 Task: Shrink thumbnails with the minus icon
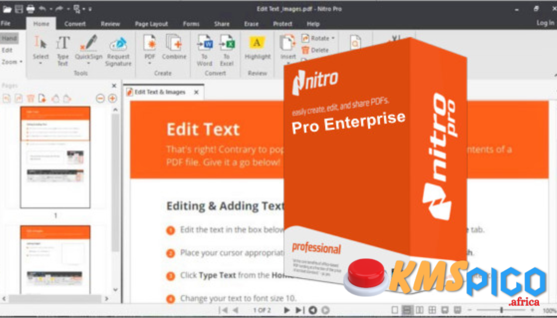101,98
